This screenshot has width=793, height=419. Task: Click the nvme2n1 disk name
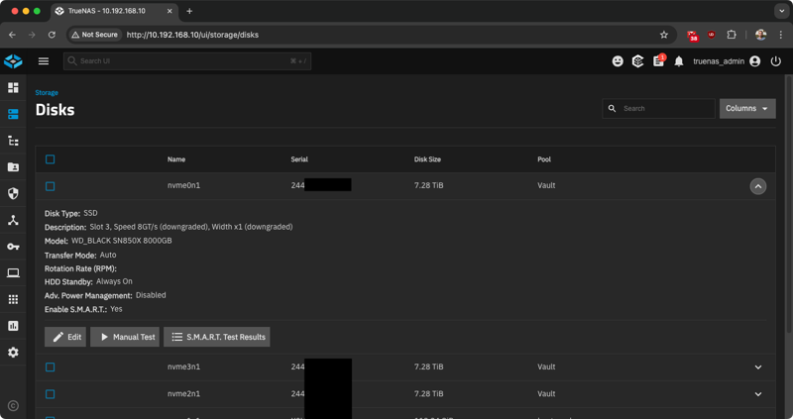pyautogui.click(x=183, y=393)
